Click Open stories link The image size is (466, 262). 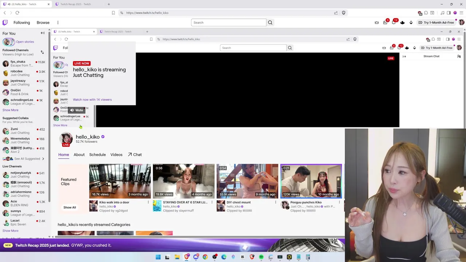(25, 41)
